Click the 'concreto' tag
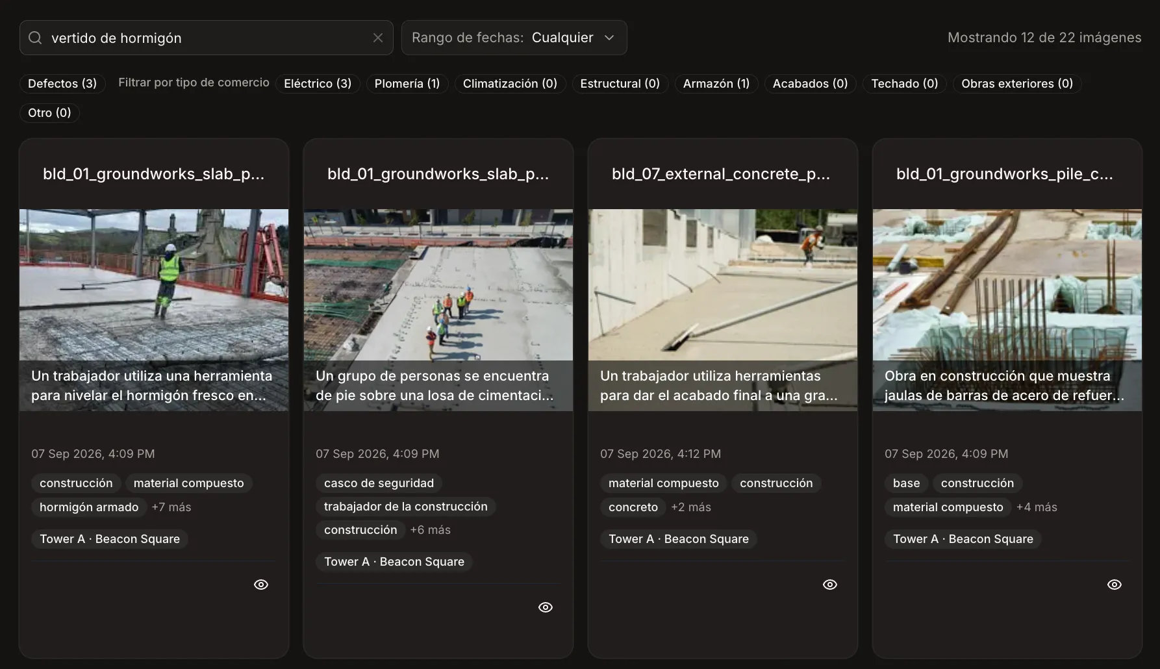Image resolution: width=1160 pixels, height=669 pixels. click(633, 507)
